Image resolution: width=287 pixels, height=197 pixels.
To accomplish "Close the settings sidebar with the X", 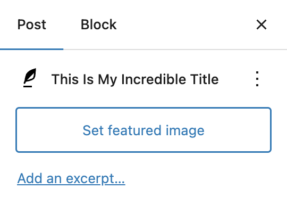I will tap(261, 24).
